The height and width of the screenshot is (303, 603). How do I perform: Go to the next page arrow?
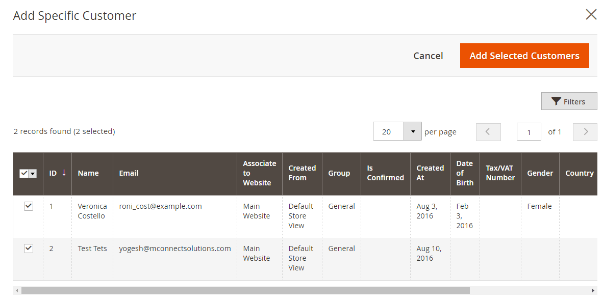(585, 132)
